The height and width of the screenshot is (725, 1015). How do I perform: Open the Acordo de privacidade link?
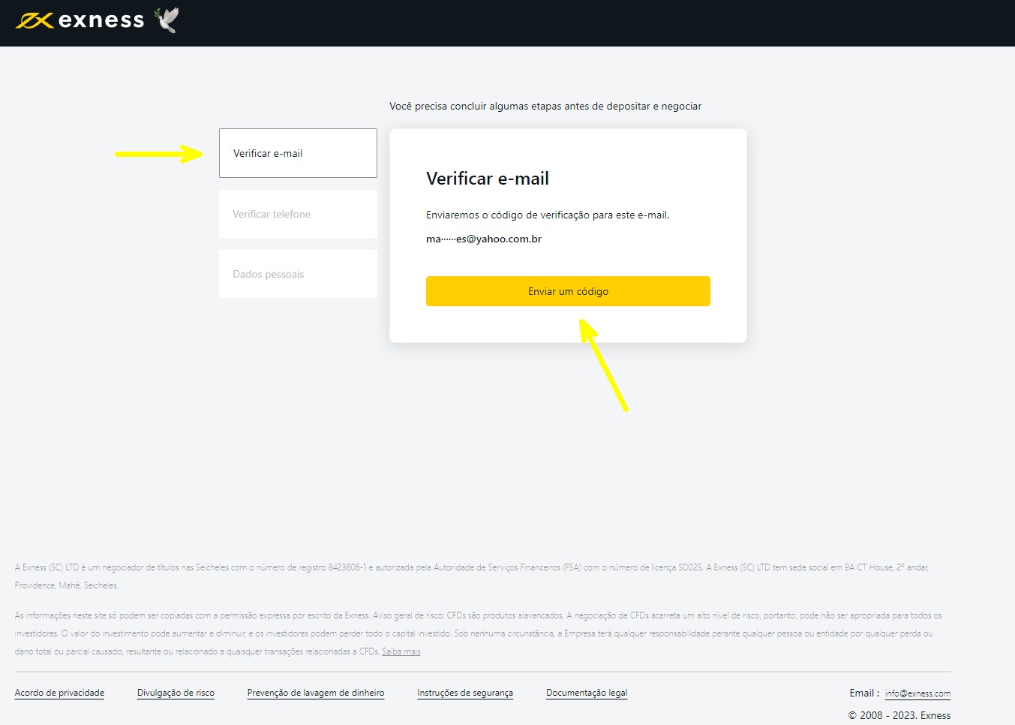[59, 693]
